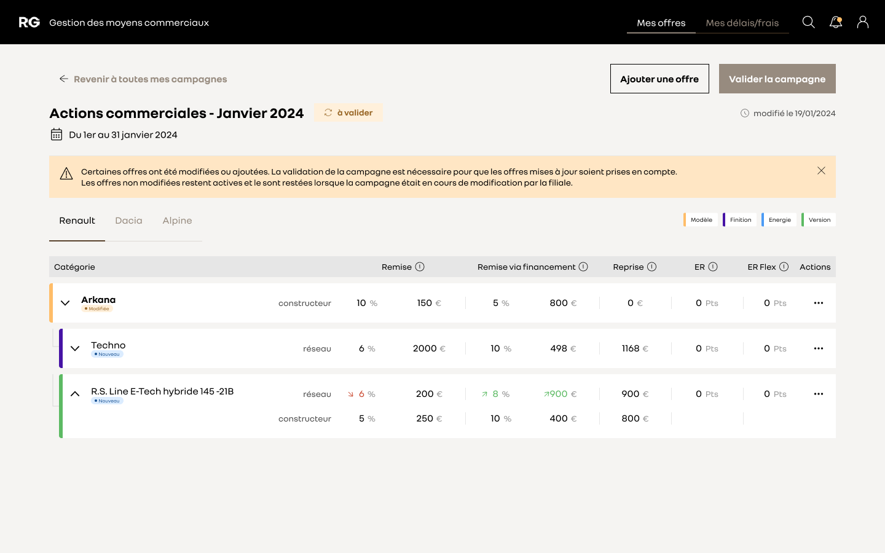
Task: Click info icon next to ER
Action: click(x=713, y=267)
